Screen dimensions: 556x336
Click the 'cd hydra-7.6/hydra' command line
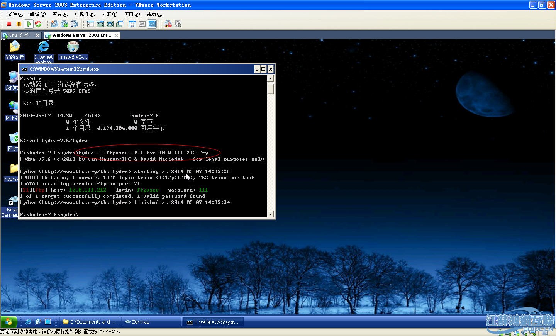(54, 141)
